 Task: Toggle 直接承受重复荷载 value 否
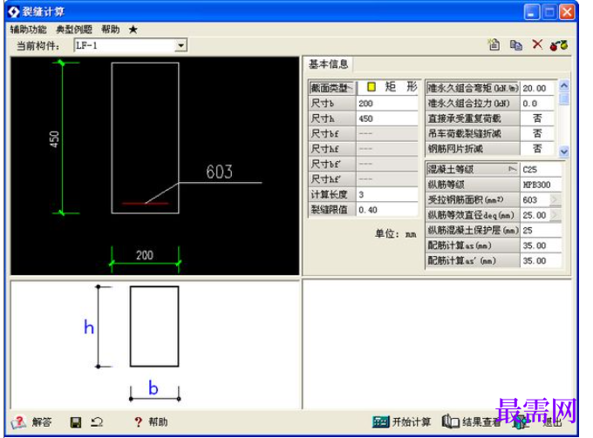[537, 118]
